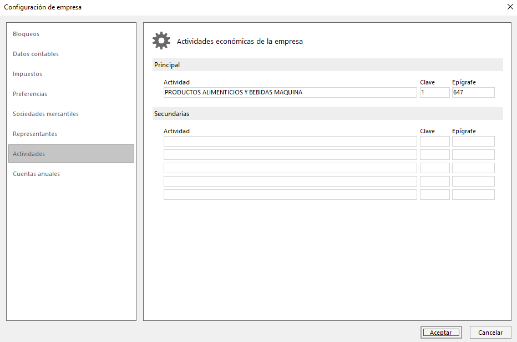
Task: Click third secondary Epígrafe field
Action: coord(473,168)
